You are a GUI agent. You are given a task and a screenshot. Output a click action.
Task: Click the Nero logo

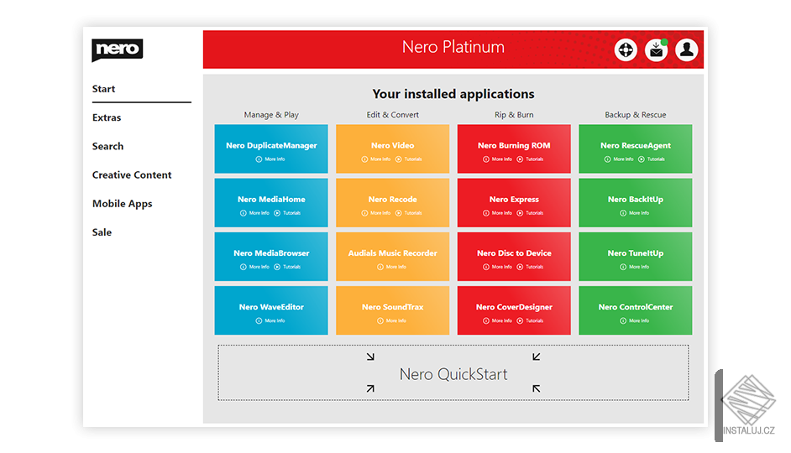117,49
